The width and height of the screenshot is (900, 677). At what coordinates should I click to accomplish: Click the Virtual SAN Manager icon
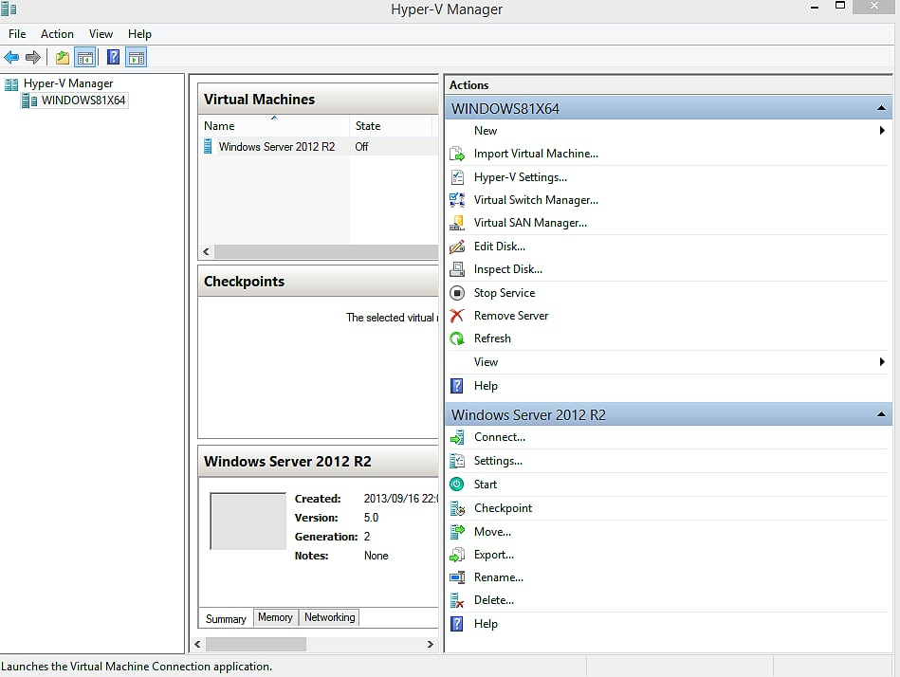457,223
